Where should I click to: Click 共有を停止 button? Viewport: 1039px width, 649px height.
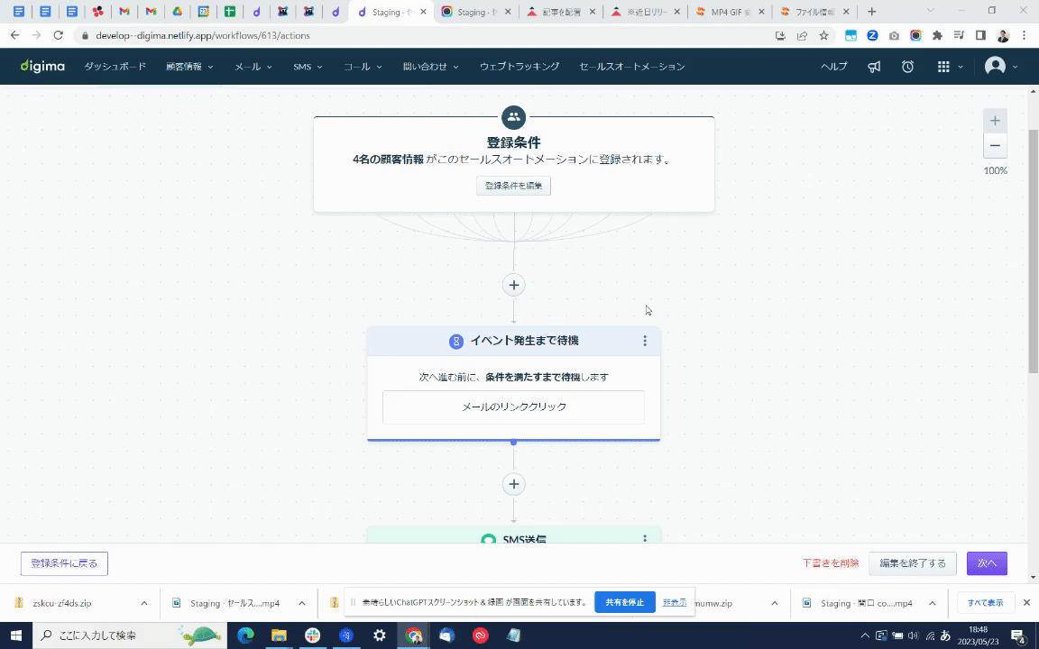pyautogui.click(x=625, y=603)
